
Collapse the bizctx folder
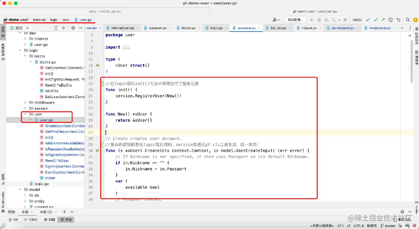click(x=25, y=56)
